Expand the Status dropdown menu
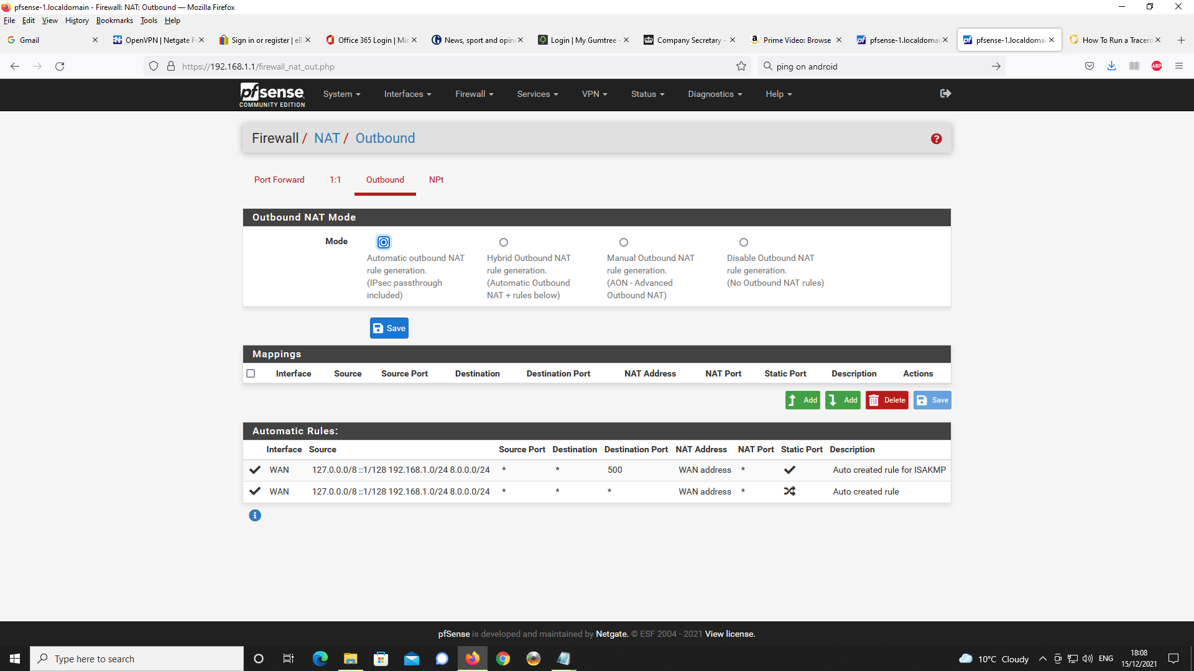Viewport: 1194px width, 671px height. 647,94
